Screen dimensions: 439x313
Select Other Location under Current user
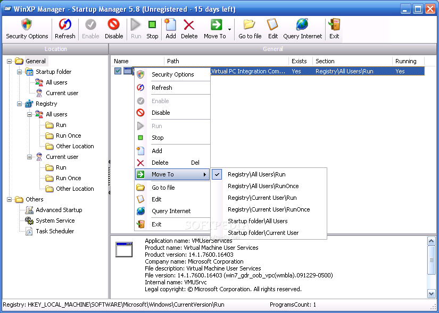click(x=74, y=189)
